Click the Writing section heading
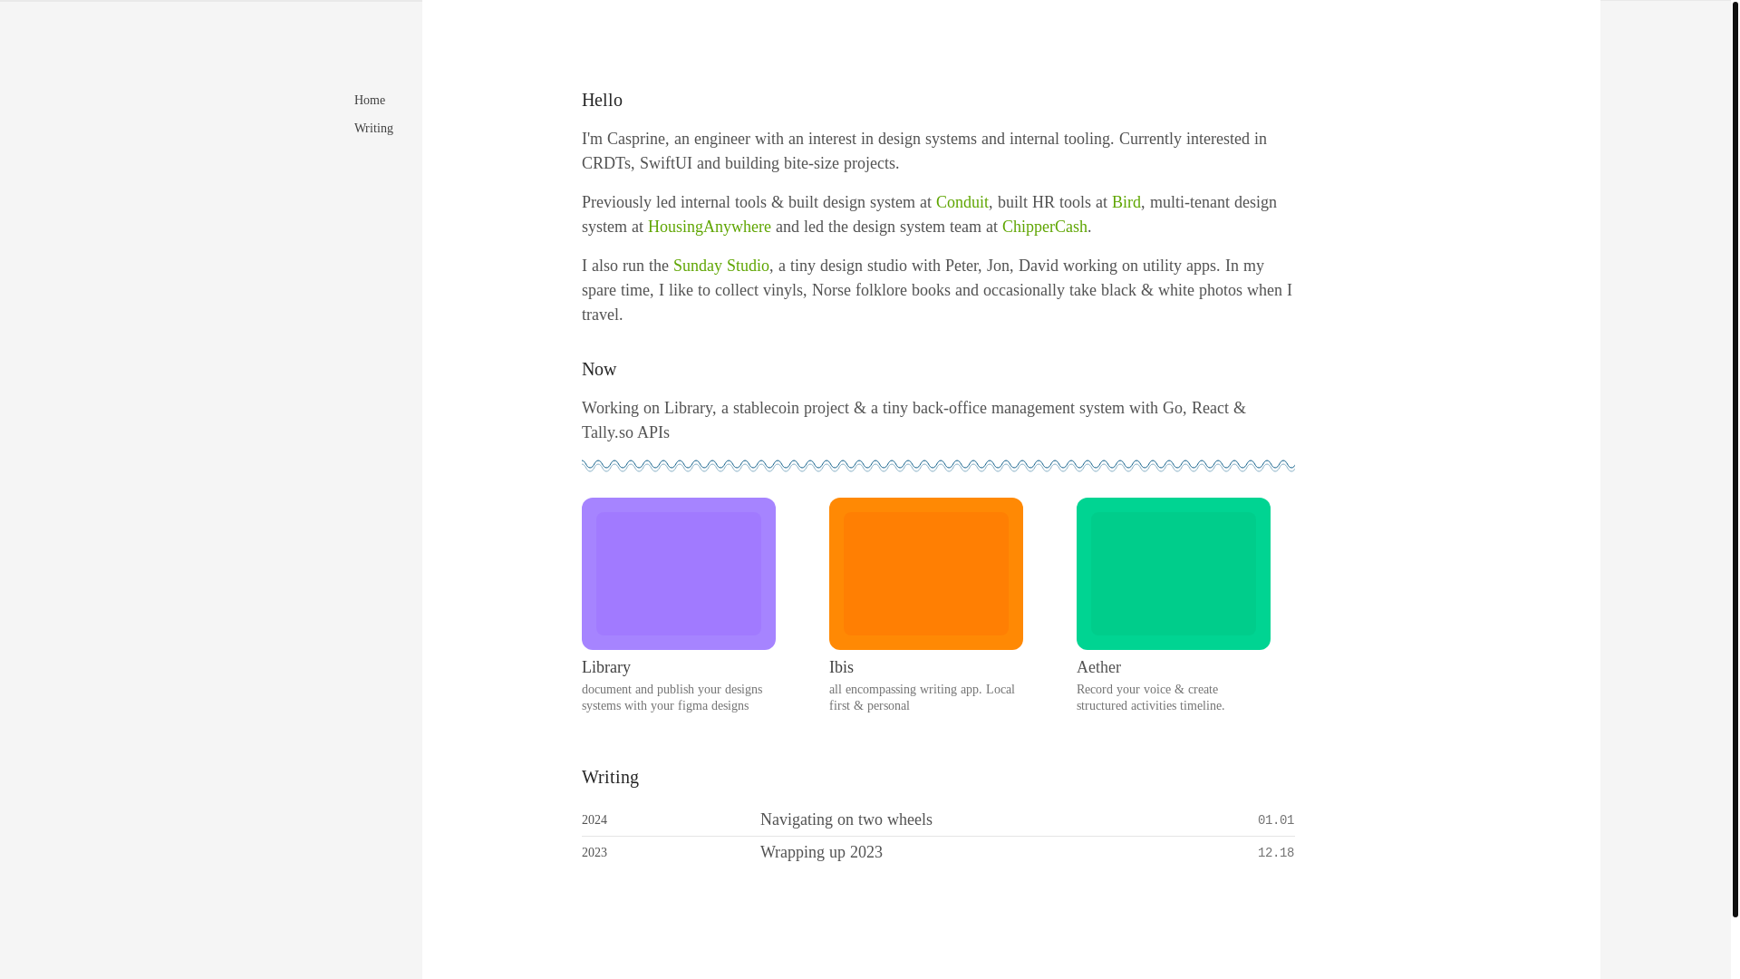1740x979 pixels. coord(610,777)
